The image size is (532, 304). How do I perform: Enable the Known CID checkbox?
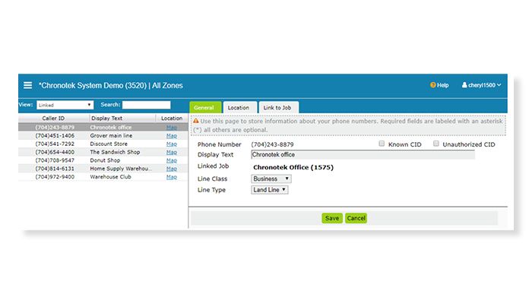[382, 144]
